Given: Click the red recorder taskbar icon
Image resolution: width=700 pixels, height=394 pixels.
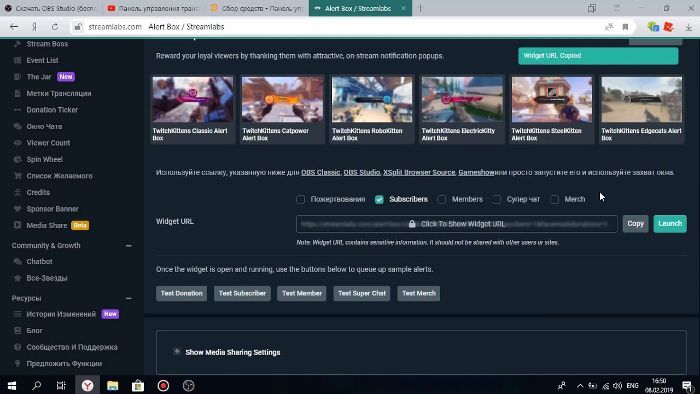Looking at the screenshot, I should tap(163, 386).
